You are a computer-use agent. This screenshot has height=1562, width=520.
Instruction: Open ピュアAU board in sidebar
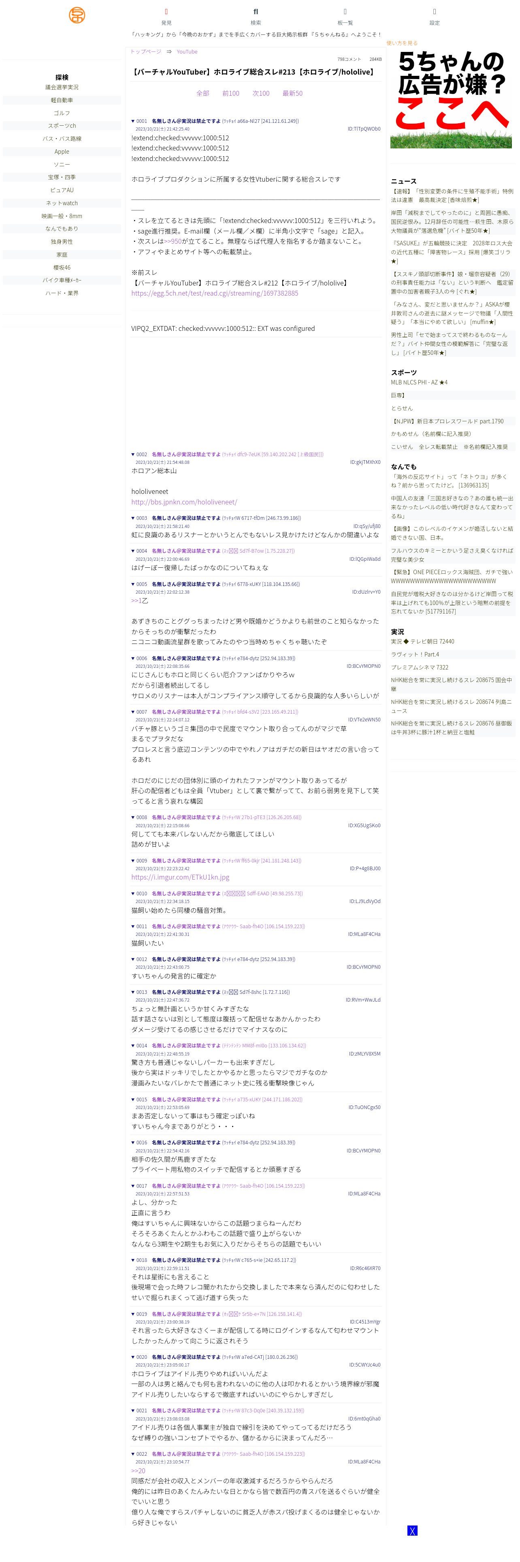[62, 190]
